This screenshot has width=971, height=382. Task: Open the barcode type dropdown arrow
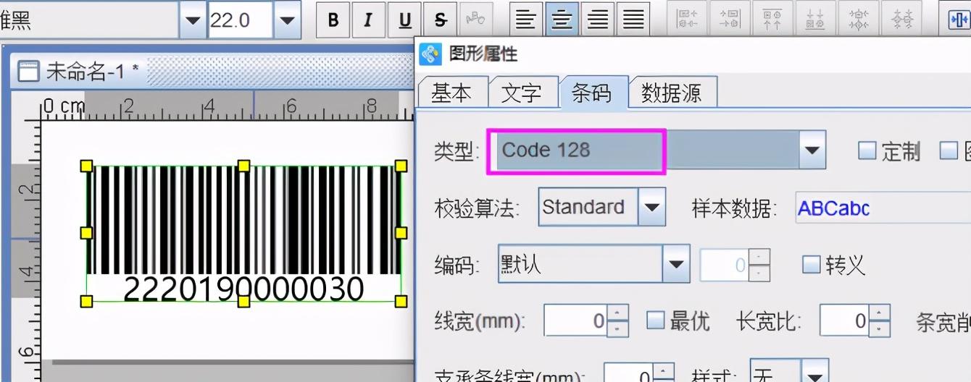(812, 150)
